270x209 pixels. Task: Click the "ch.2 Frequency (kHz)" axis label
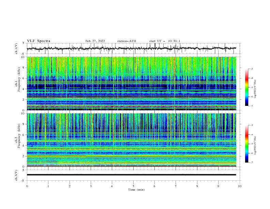17,136
